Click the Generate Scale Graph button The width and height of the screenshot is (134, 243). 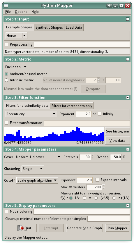coord(84,228)
